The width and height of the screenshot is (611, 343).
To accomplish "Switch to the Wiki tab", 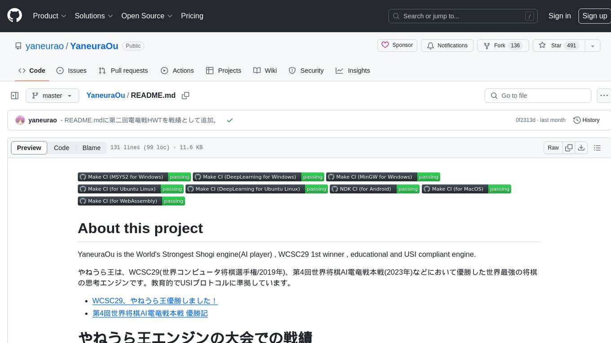I will [265, 70].
